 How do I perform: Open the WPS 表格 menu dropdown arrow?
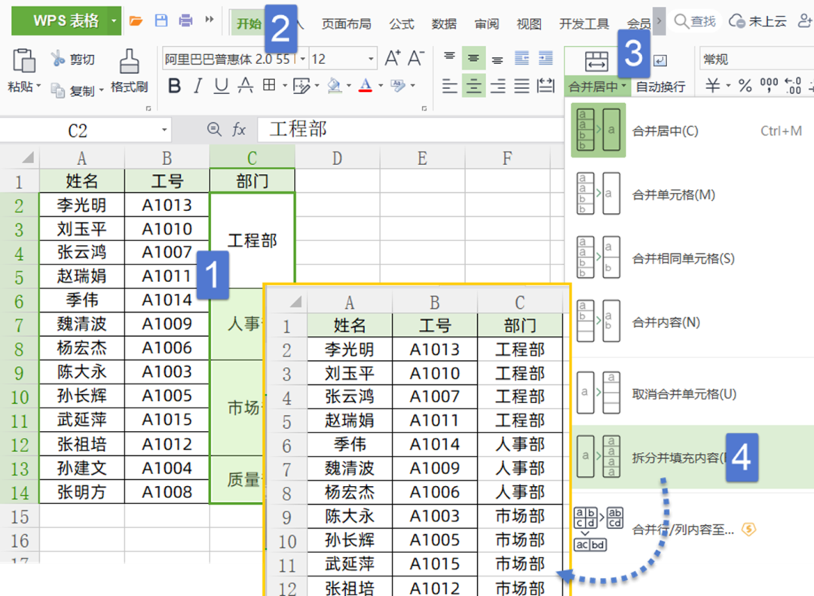(x=113, y=21)
